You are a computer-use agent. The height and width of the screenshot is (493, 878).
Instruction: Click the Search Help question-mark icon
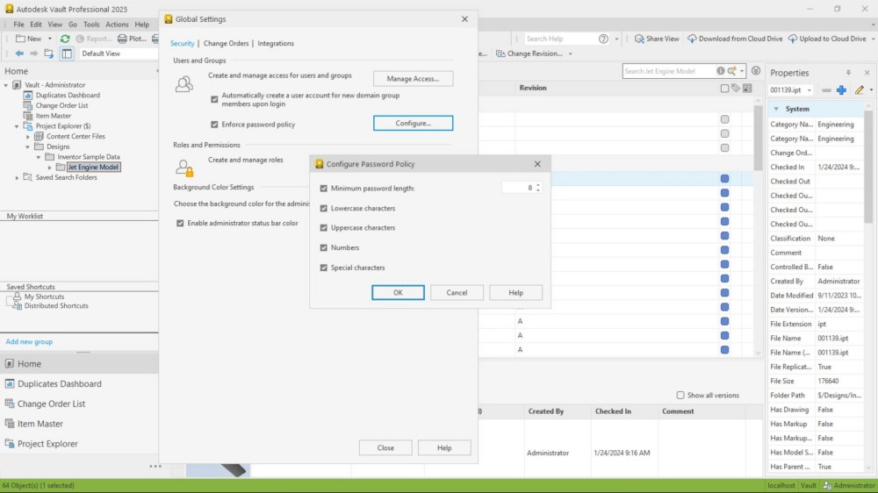[x=603, y=39]
